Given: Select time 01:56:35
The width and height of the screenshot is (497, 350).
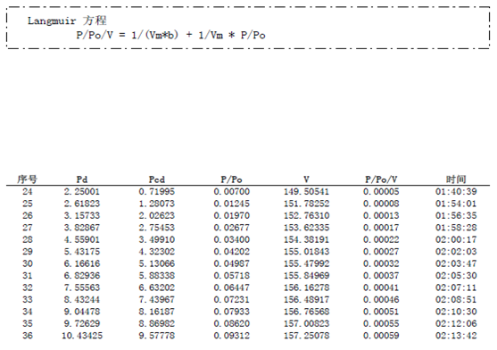Looking at the screenshot, I should [456, 215].
